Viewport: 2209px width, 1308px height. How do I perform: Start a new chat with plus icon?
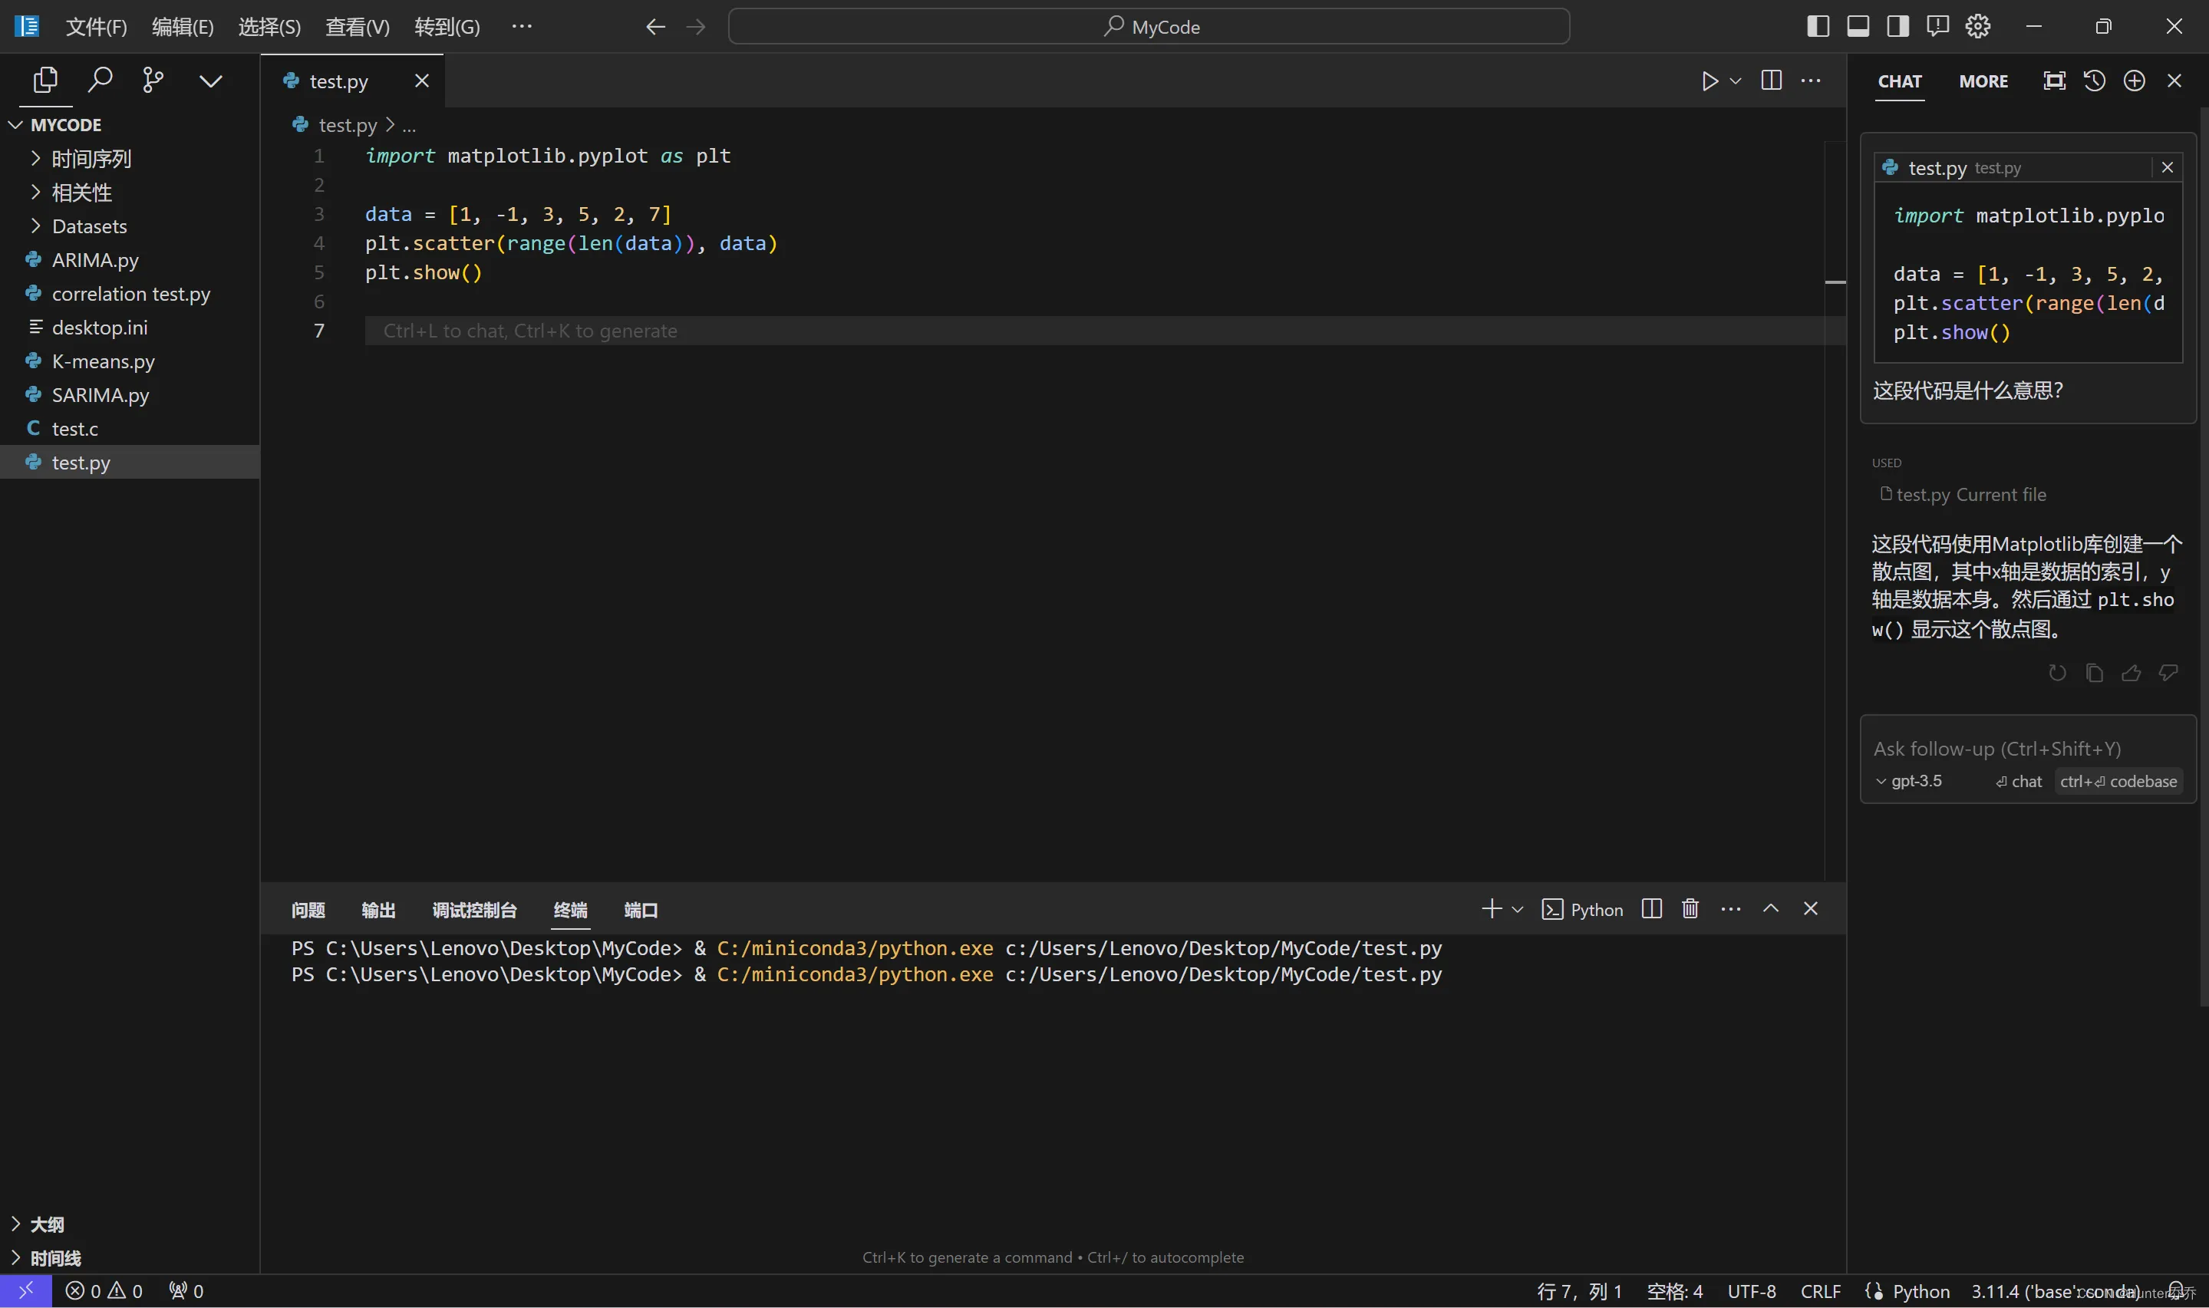pos(2134,81)
